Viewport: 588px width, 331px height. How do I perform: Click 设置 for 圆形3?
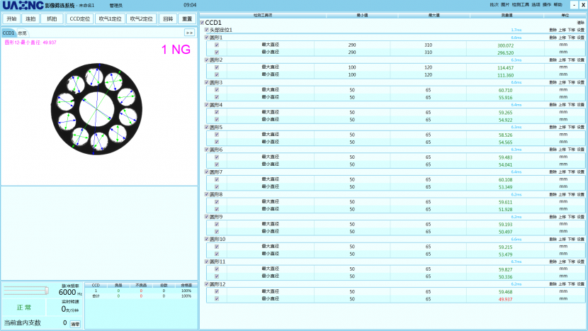tap(580, 82)
